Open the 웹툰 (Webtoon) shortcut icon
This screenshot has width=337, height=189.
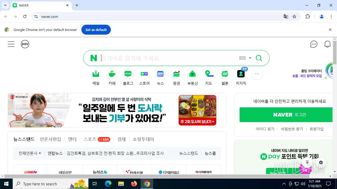point(225,74)
